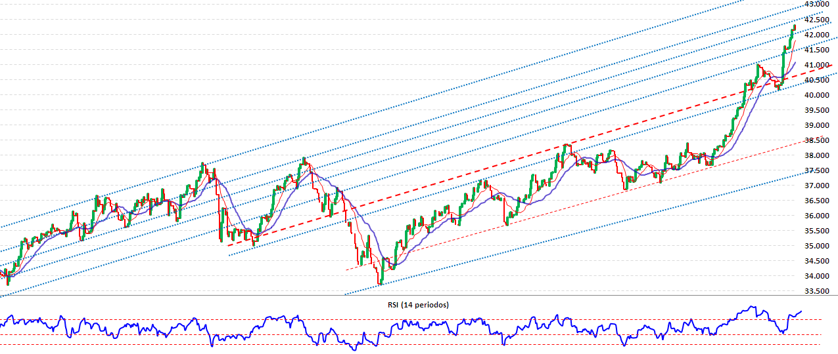Click the 41.000 price axis label
838x354 pixels.
(818, 65)
